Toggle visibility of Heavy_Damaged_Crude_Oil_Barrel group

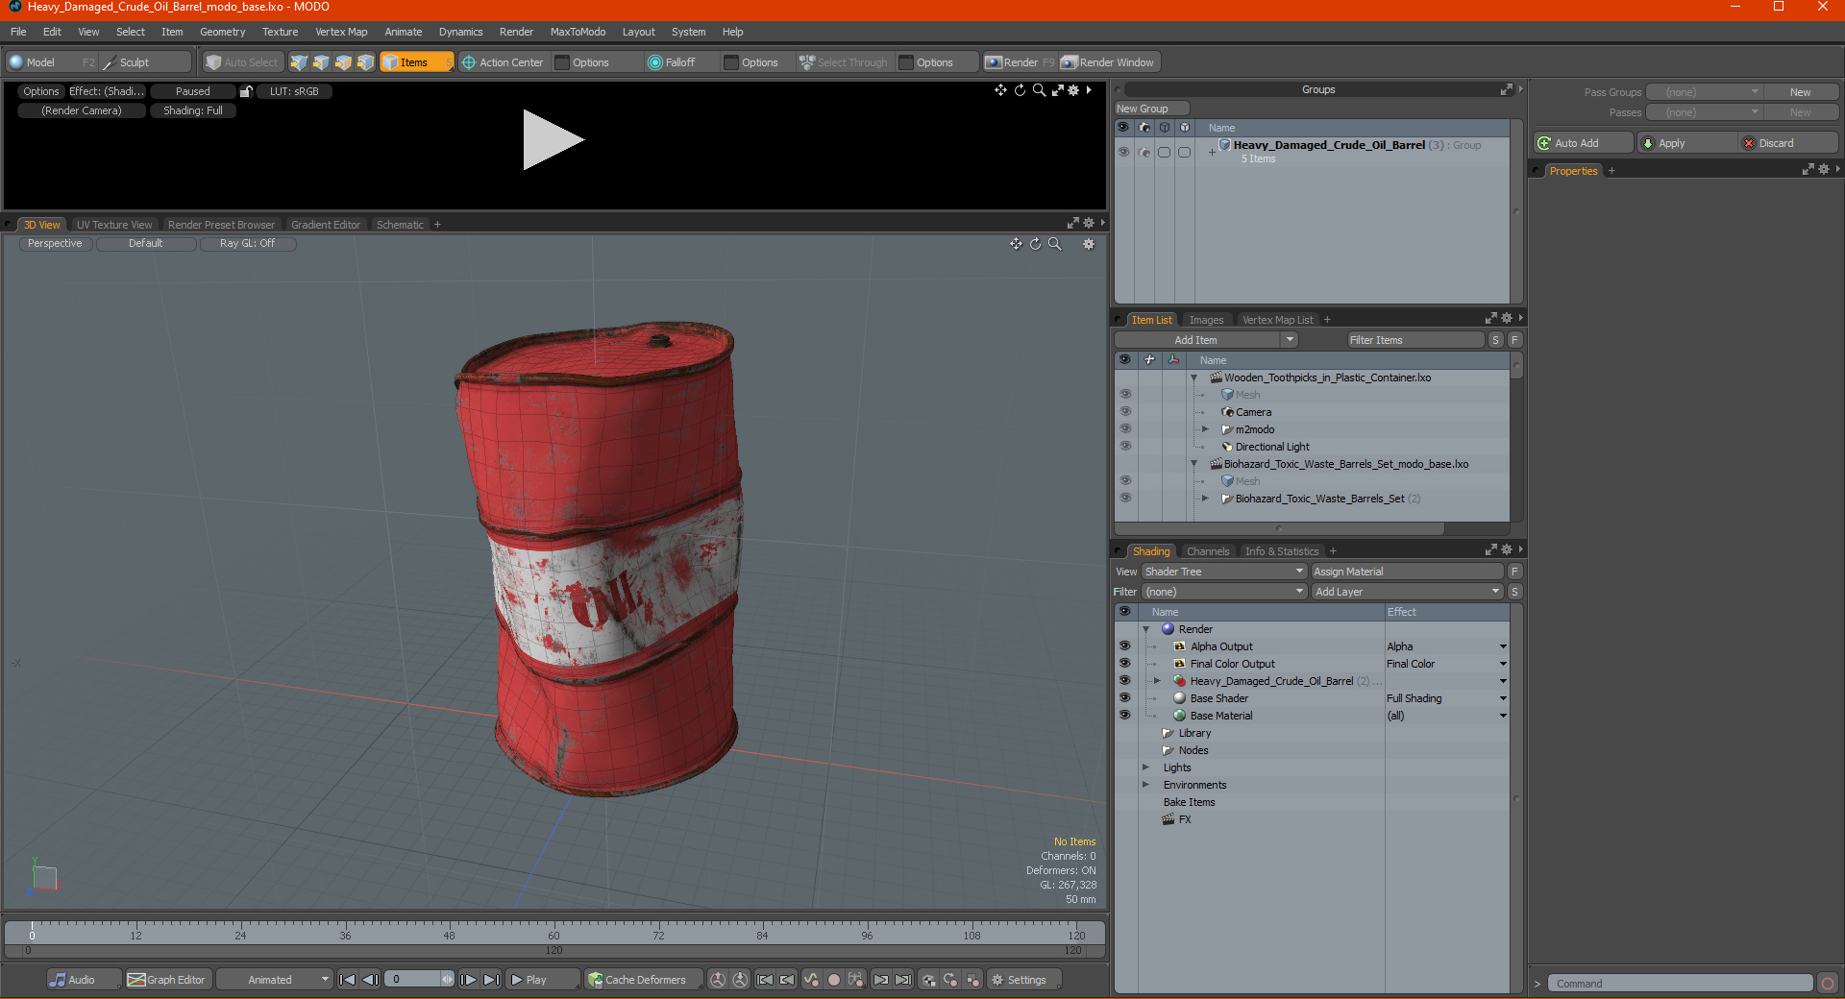tap(1123, 152)
